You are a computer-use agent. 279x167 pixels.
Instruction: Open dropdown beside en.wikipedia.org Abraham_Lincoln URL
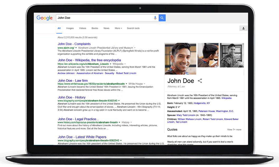[x=110, y=64]
